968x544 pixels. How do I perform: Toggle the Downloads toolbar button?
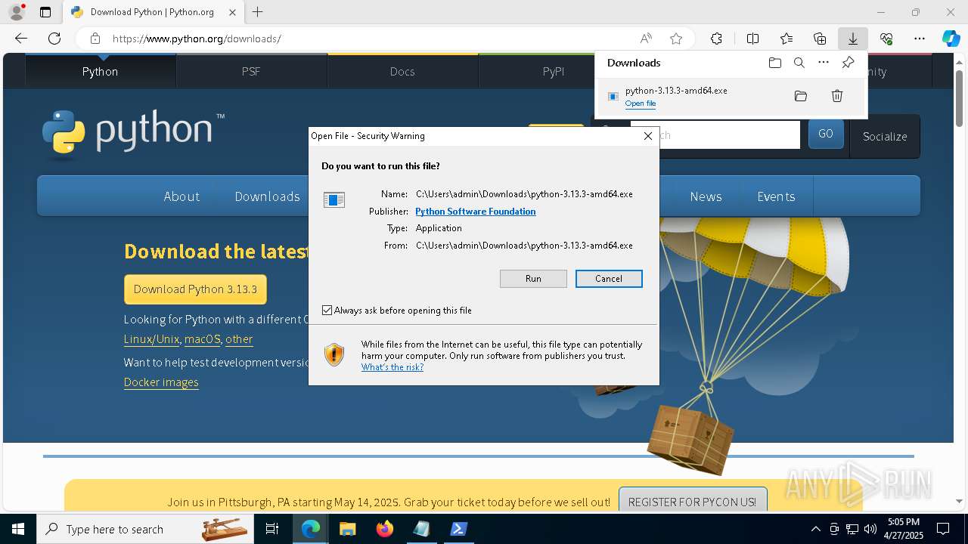(x=852, y=39)
